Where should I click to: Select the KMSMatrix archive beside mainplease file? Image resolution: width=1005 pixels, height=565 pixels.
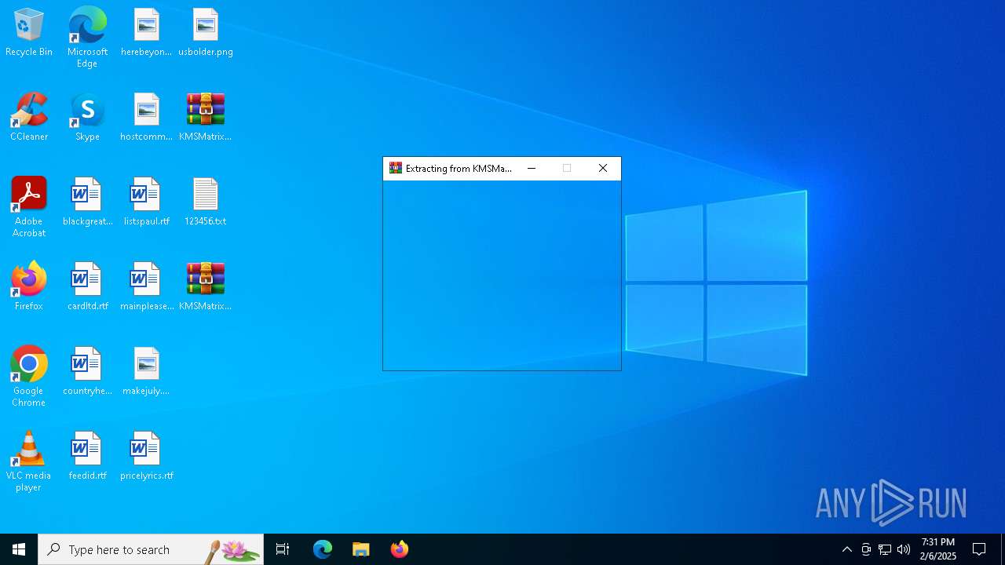(x=206, y=286)
